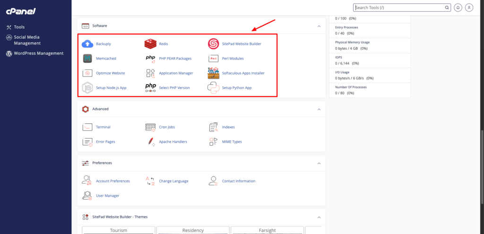
Task: Click the Redis icon
Action: coord(151,44)
